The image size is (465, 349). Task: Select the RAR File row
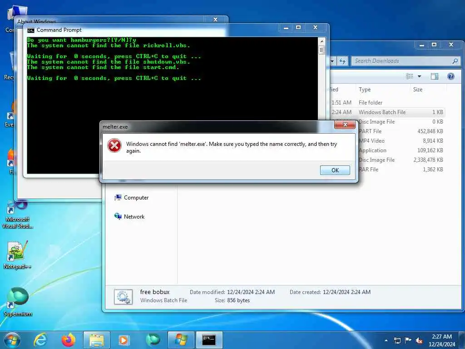[401, 169]
